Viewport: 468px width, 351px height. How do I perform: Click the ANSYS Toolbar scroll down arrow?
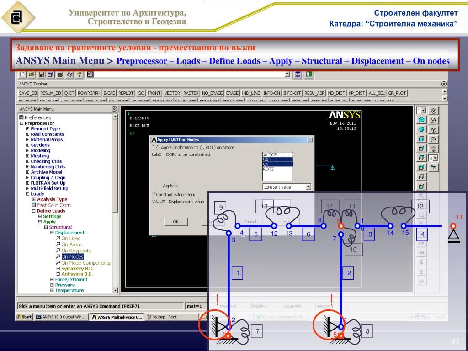pyautogui.click(x=444, y=98)
